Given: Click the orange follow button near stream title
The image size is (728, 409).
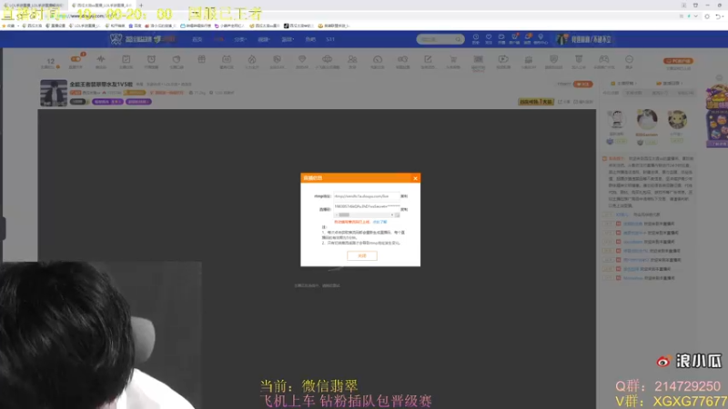Looking at the screenshot, I should coord(582,84).
